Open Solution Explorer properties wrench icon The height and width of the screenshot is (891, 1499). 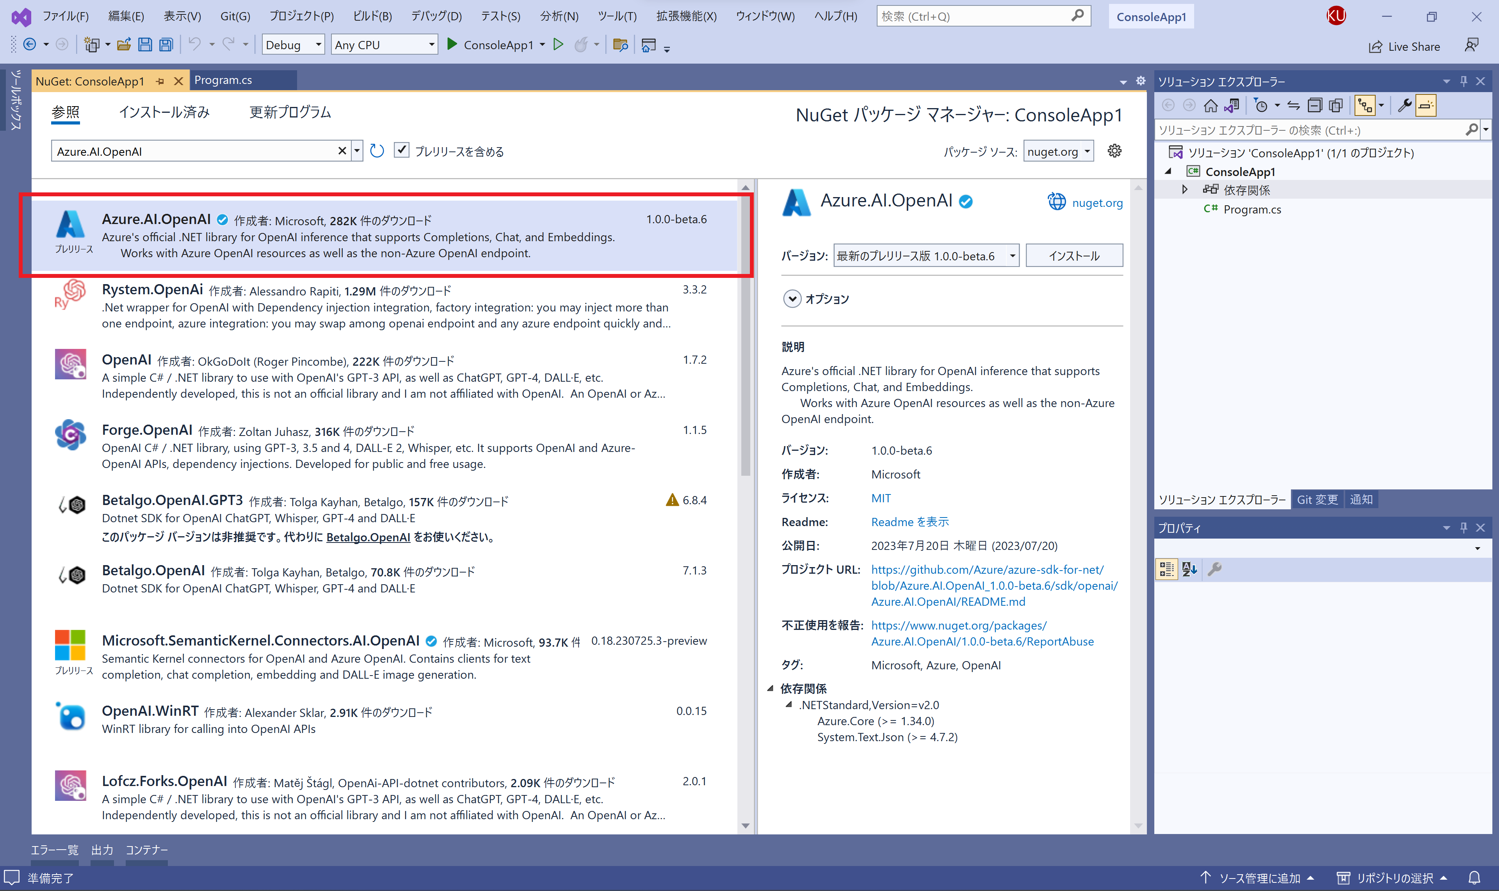pos(1404,106)
